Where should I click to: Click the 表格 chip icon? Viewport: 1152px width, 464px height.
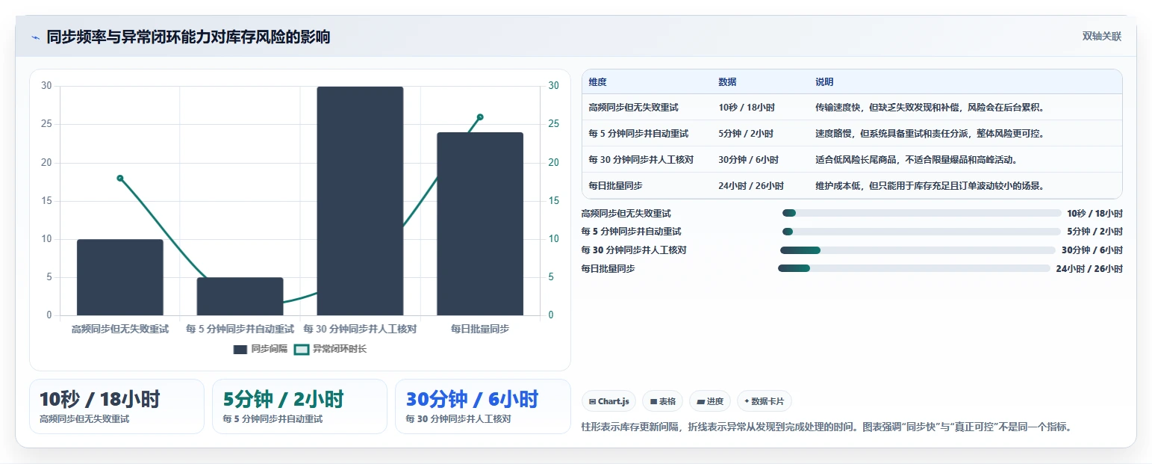pos(653,401)
